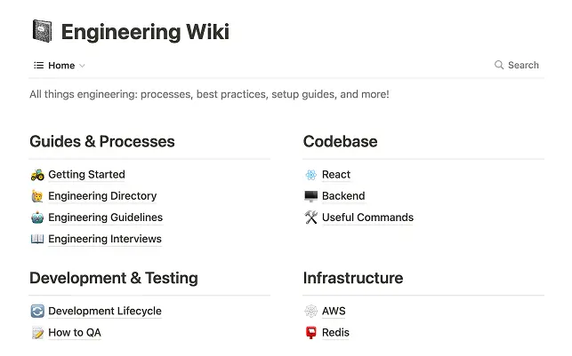Open the Engineering Directory page
This screenshot has width=572, height=356.
point(102,196)
